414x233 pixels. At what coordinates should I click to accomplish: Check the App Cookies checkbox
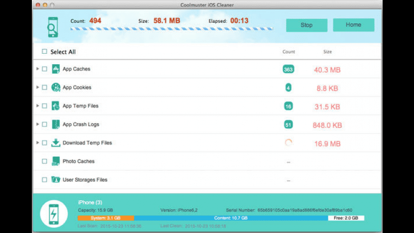point(44,87)
